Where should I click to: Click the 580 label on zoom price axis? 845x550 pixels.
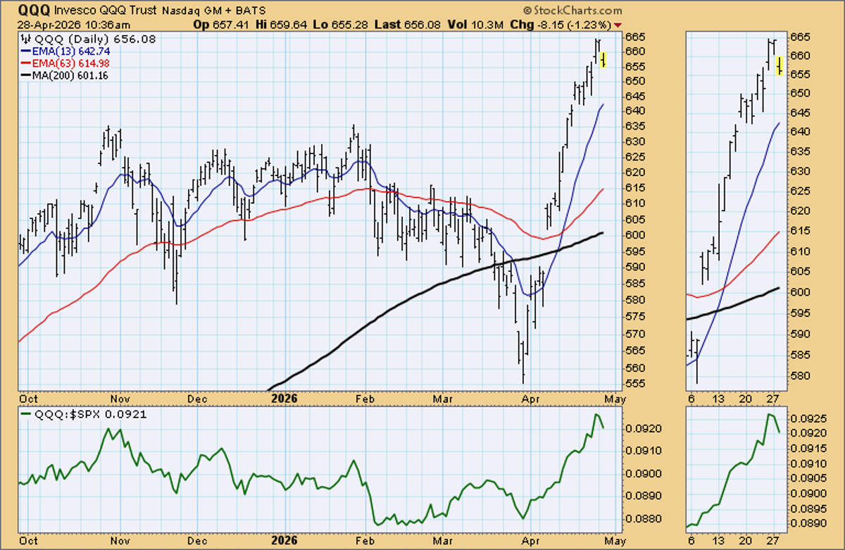point(799,375)
